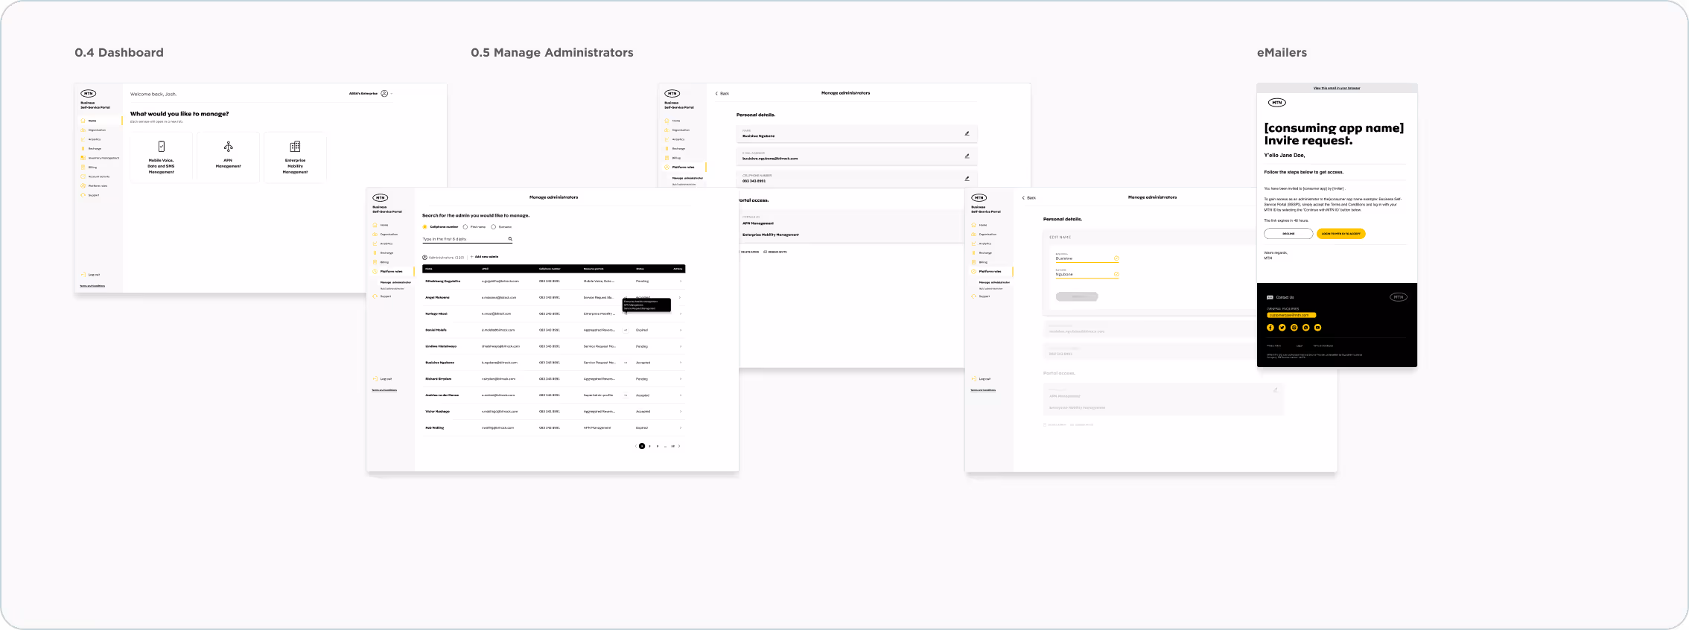
Task: Edit the e-mail address pencil icon
Action: 967,156
